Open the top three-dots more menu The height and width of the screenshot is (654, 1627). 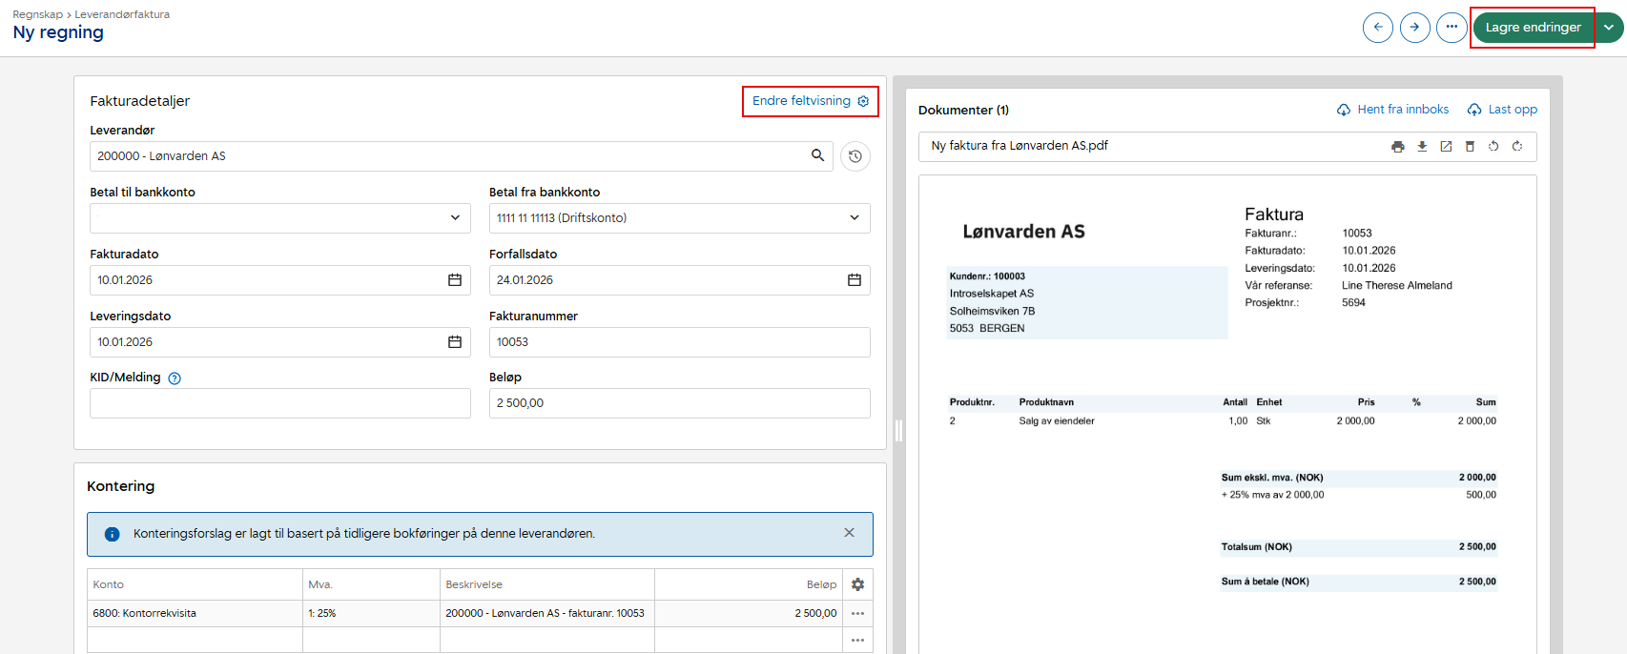(1452, 27)
